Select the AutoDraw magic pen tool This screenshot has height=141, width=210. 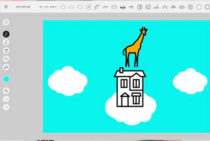pyautogui.click(x=6, y=34)
